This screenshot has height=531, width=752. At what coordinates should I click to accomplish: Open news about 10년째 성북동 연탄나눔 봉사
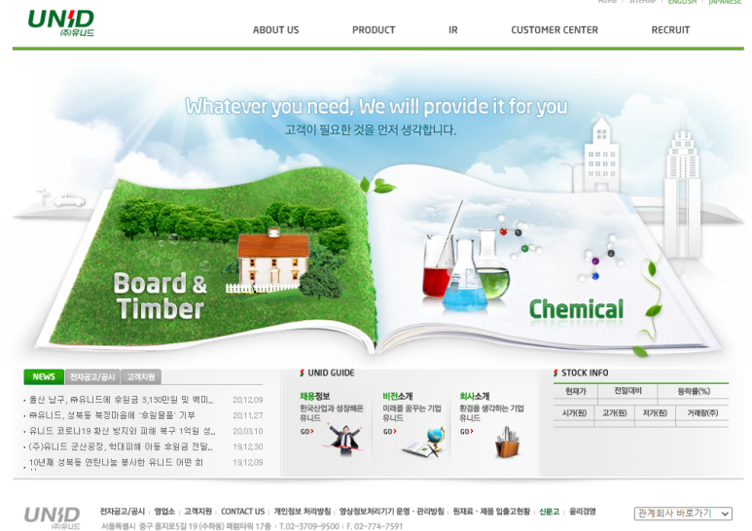coord(116,463)
